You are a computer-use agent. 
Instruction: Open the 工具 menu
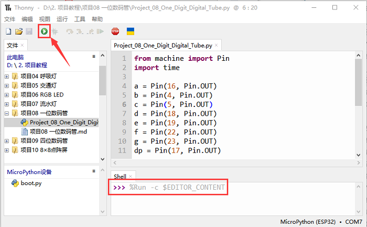[80, 19]
